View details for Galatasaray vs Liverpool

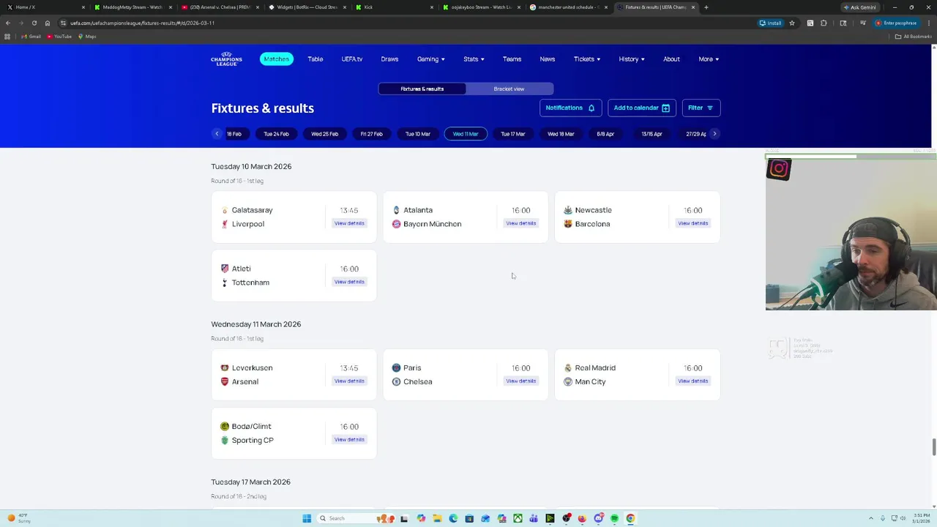(349, 223)
